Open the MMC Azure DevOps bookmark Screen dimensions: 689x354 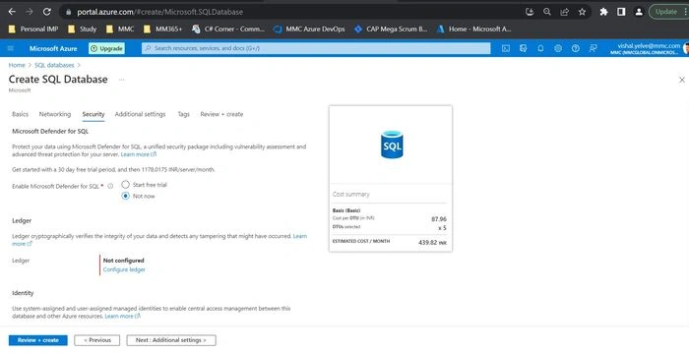pos(309,29)
